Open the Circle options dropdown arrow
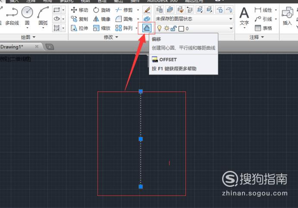The image size is (298, 208). point(27,28)
